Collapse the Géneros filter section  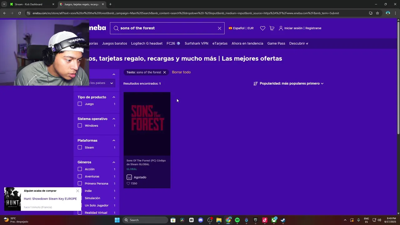114,162
